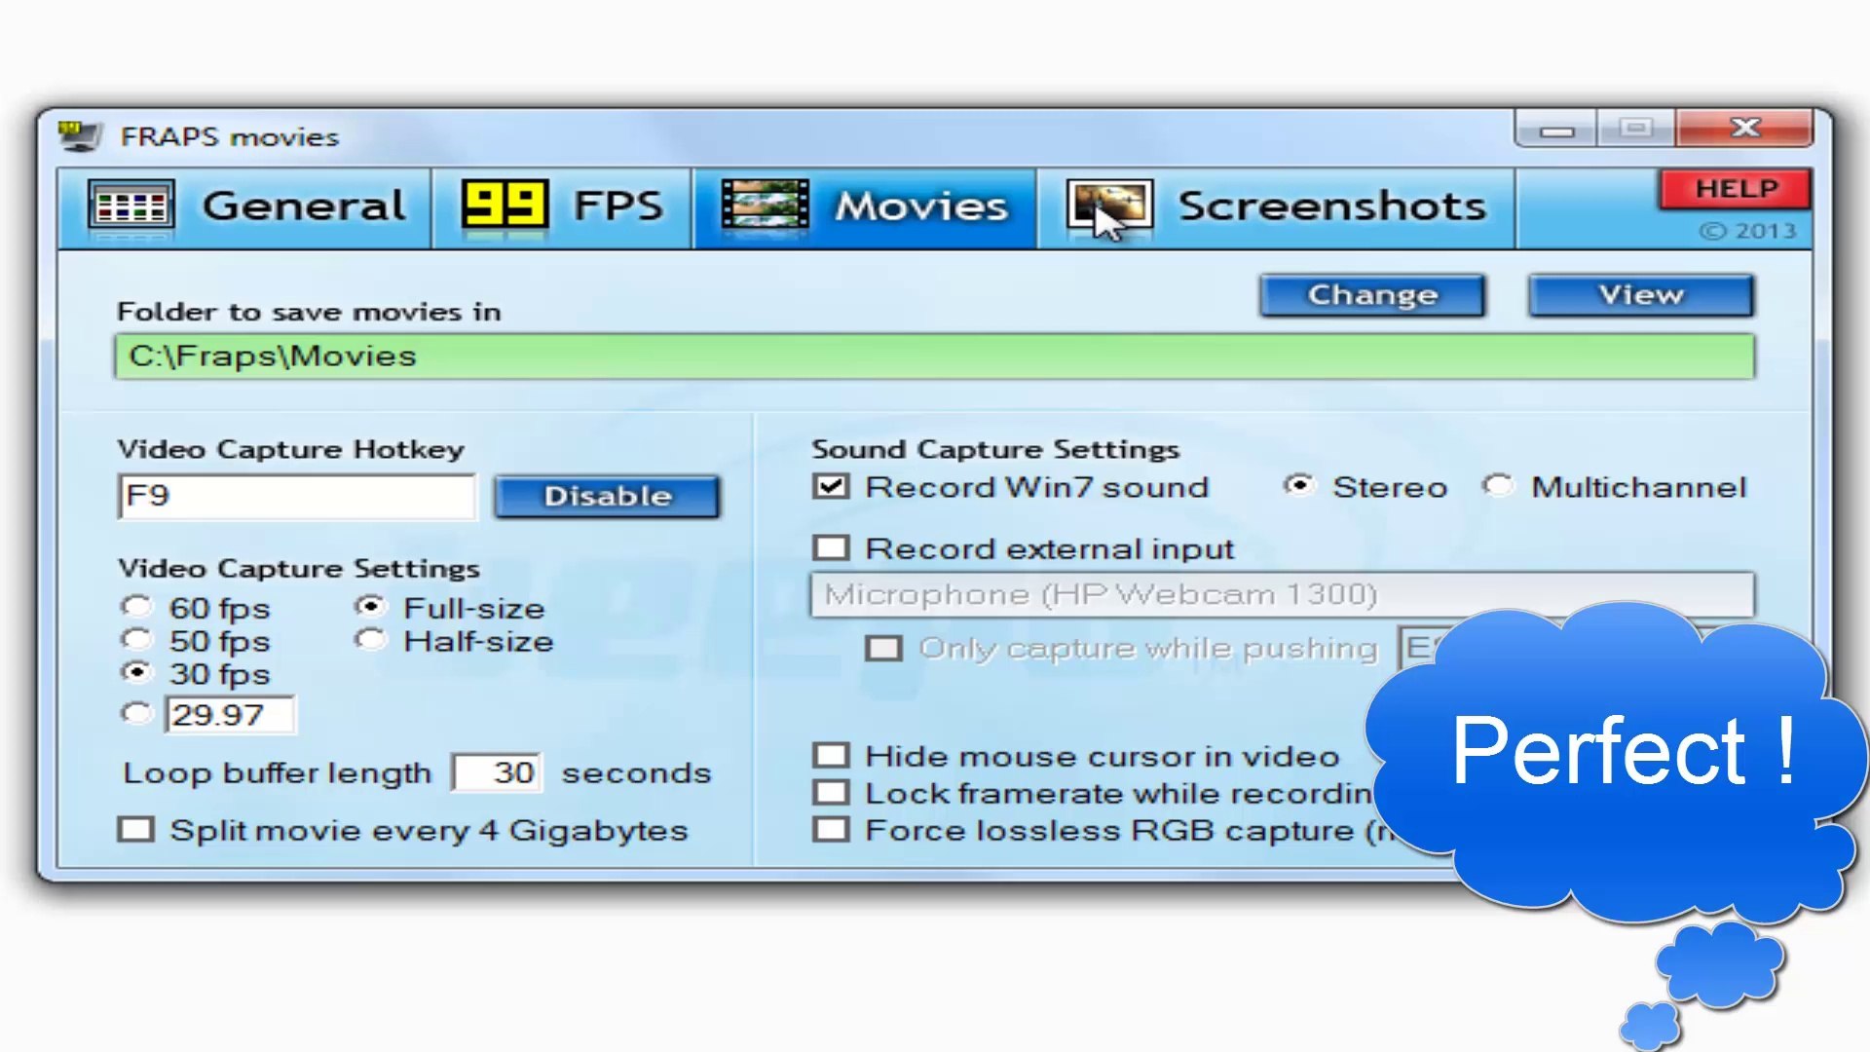
Task: Select the 60 fps option
Action: [137, 607]
